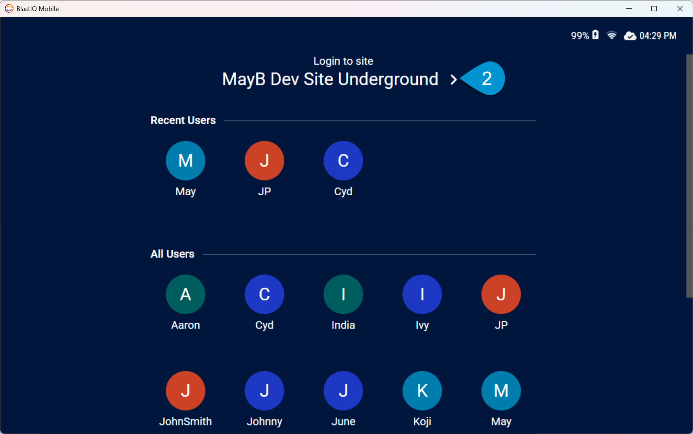Choose Aaron's avatar in All Users
The width and height of the screenshot is (693, 434).
click(x=185, y=294)
